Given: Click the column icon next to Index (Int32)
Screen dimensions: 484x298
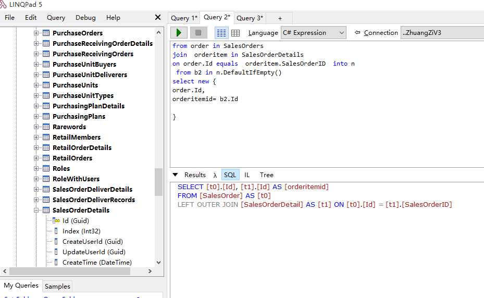Looking at the screenshot, I should click(56, 231).
